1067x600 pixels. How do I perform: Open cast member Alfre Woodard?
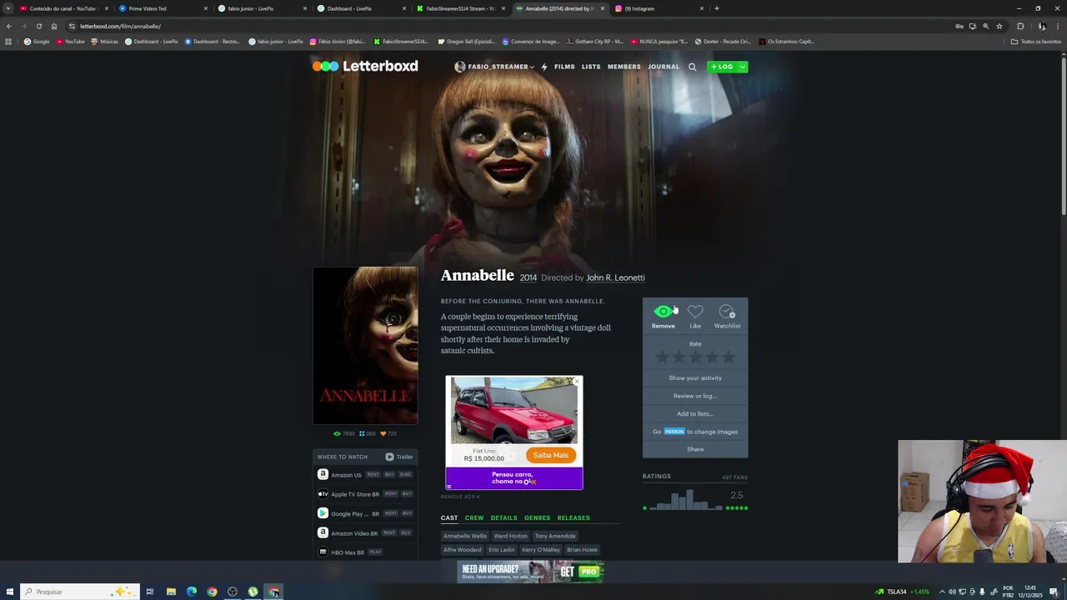click(x=462, y=550)
